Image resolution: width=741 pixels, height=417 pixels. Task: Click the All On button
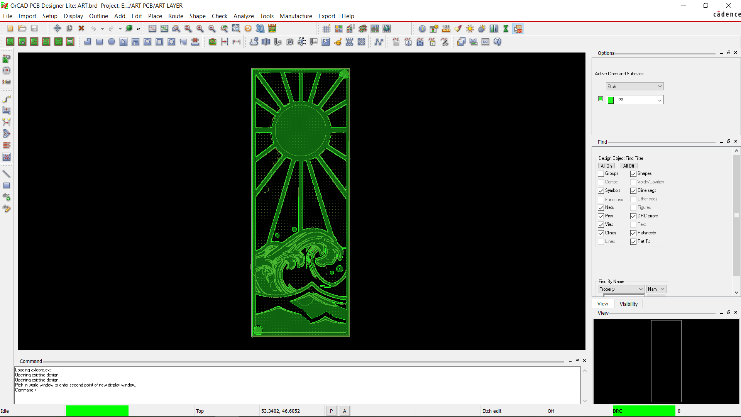606,166
